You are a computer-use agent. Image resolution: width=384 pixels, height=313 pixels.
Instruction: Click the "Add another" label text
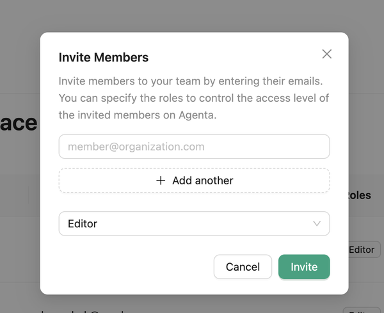coord(202,181)
